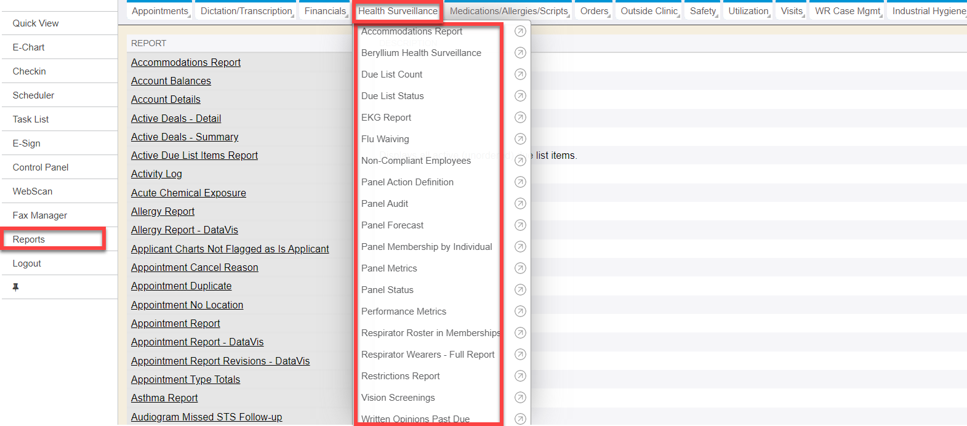Switch to the Appointments tab

160,11
